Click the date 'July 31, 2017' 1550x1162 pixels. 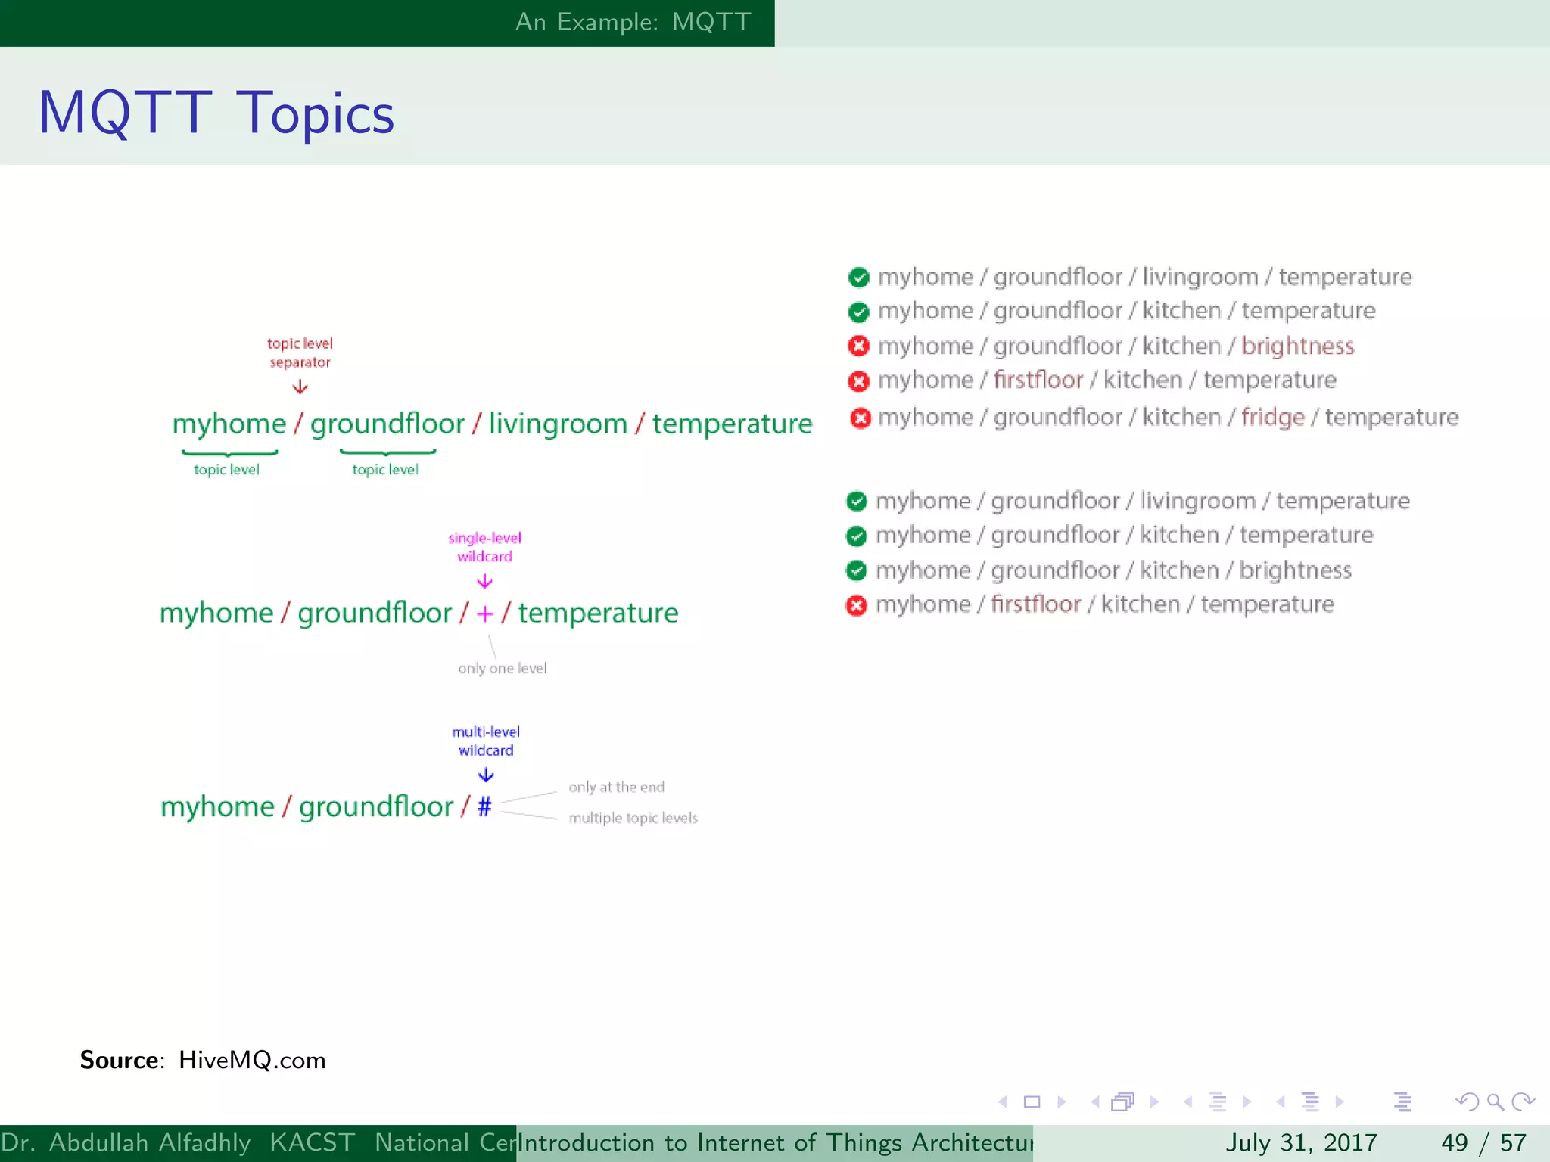tap(1301, 1142)
